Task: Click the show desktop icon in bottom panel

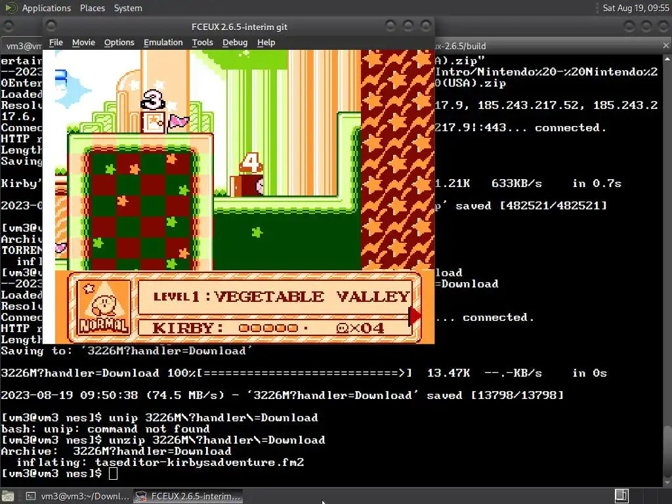Action: pos(8,496)
